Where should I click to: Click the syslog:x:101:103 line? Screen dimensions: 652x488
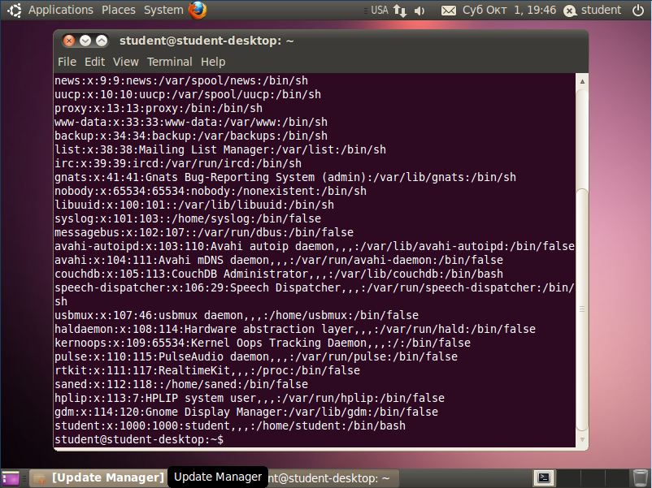(x=188, y=218)
